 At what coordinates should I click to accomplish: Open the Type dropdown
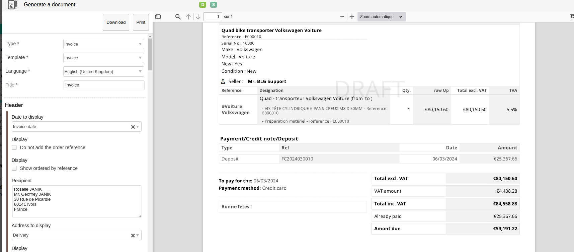[104, 44]
